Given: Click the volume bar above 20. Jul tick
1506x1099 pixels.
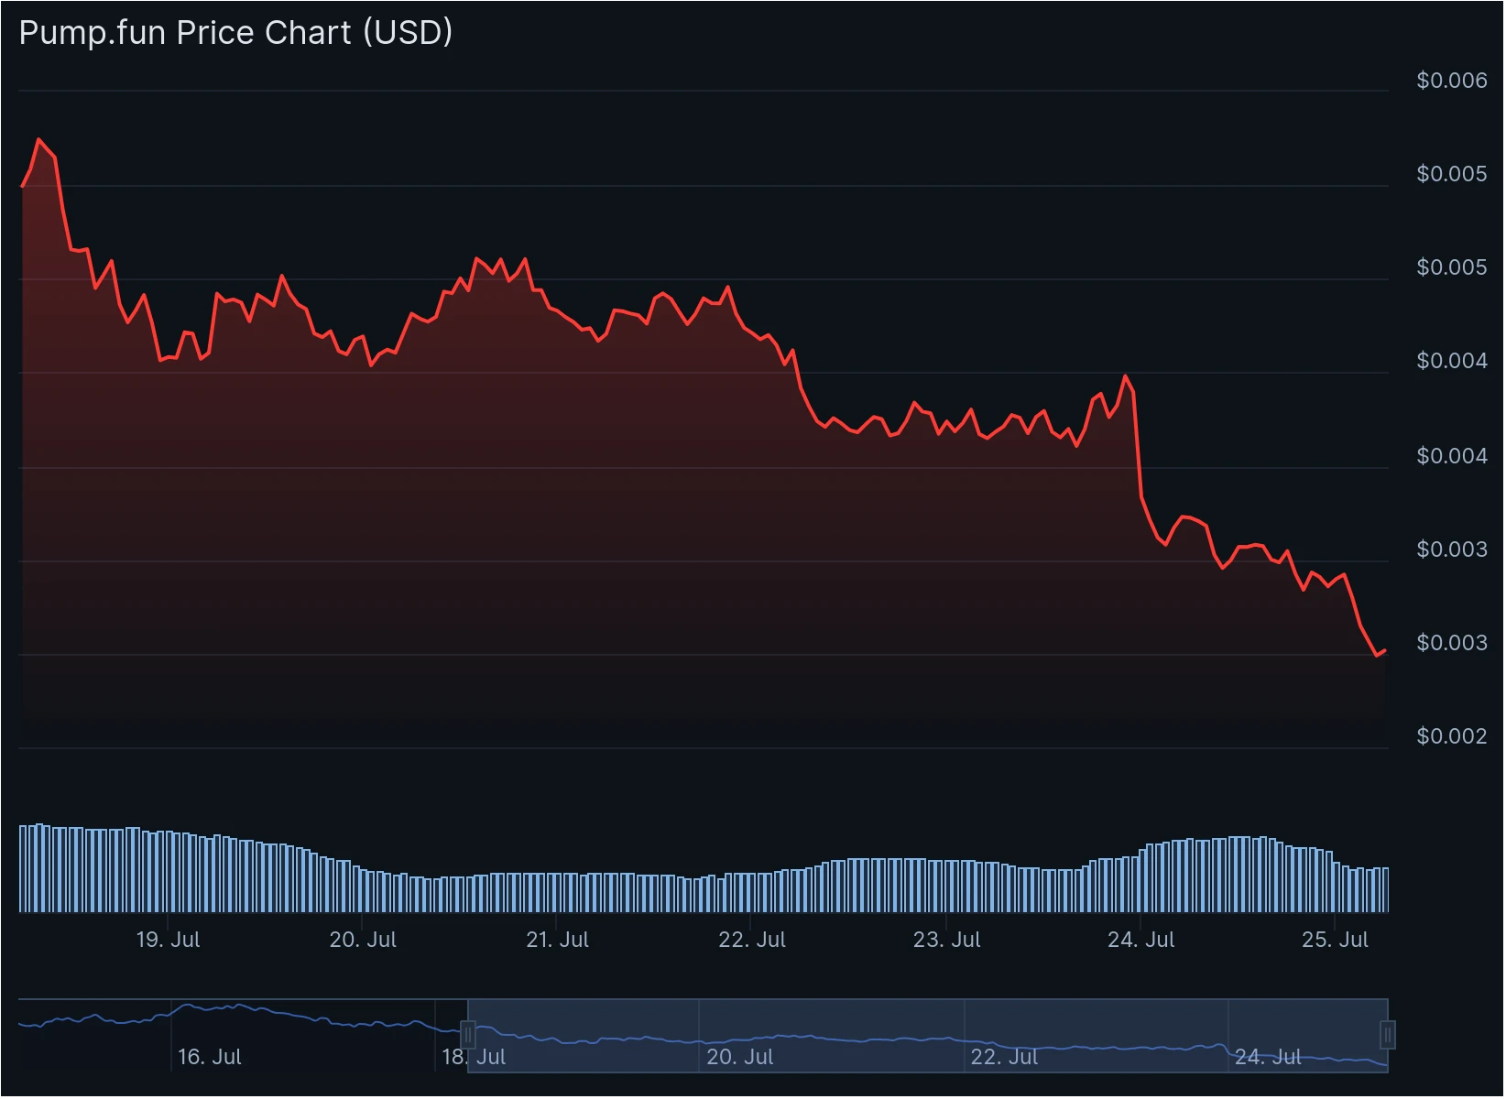Looking at the screenshot, I should click(363, 890).
